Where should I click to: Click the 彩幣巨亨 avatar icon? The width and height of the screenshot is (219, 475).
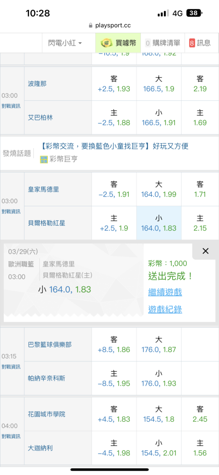(x=44, y=159)
